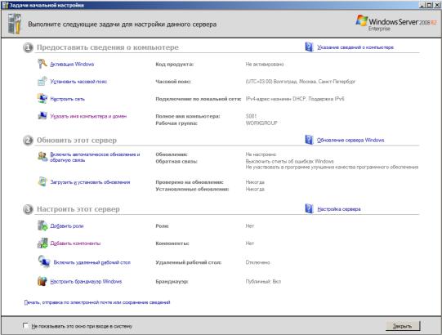This screenshot has height=335, width=442.
Task: Open Указать имя компьютера и домен link
Action: (x=88, y=116)
